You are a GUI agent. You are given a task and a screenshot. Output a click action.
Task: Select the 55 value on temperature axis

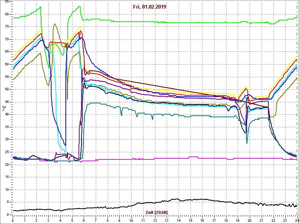click(6, 77)
